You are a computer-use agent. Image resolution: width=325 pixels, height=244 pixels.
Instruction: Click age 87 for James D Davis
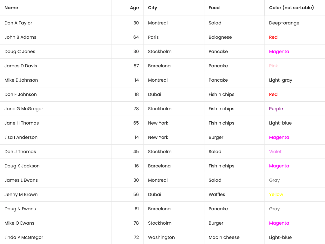(136, 66)
